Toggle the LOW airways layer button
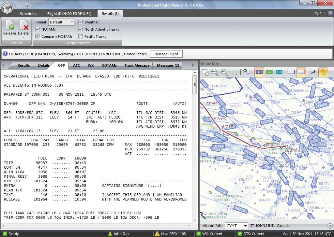This screenshot has width=334, height=237. click(x=269, y=72)
